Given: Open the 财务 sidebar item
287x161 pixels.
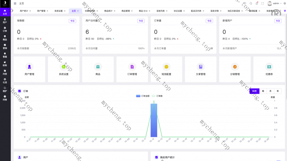Looking at the screenshot, I should pyautogui.click(x=5, y=64).
